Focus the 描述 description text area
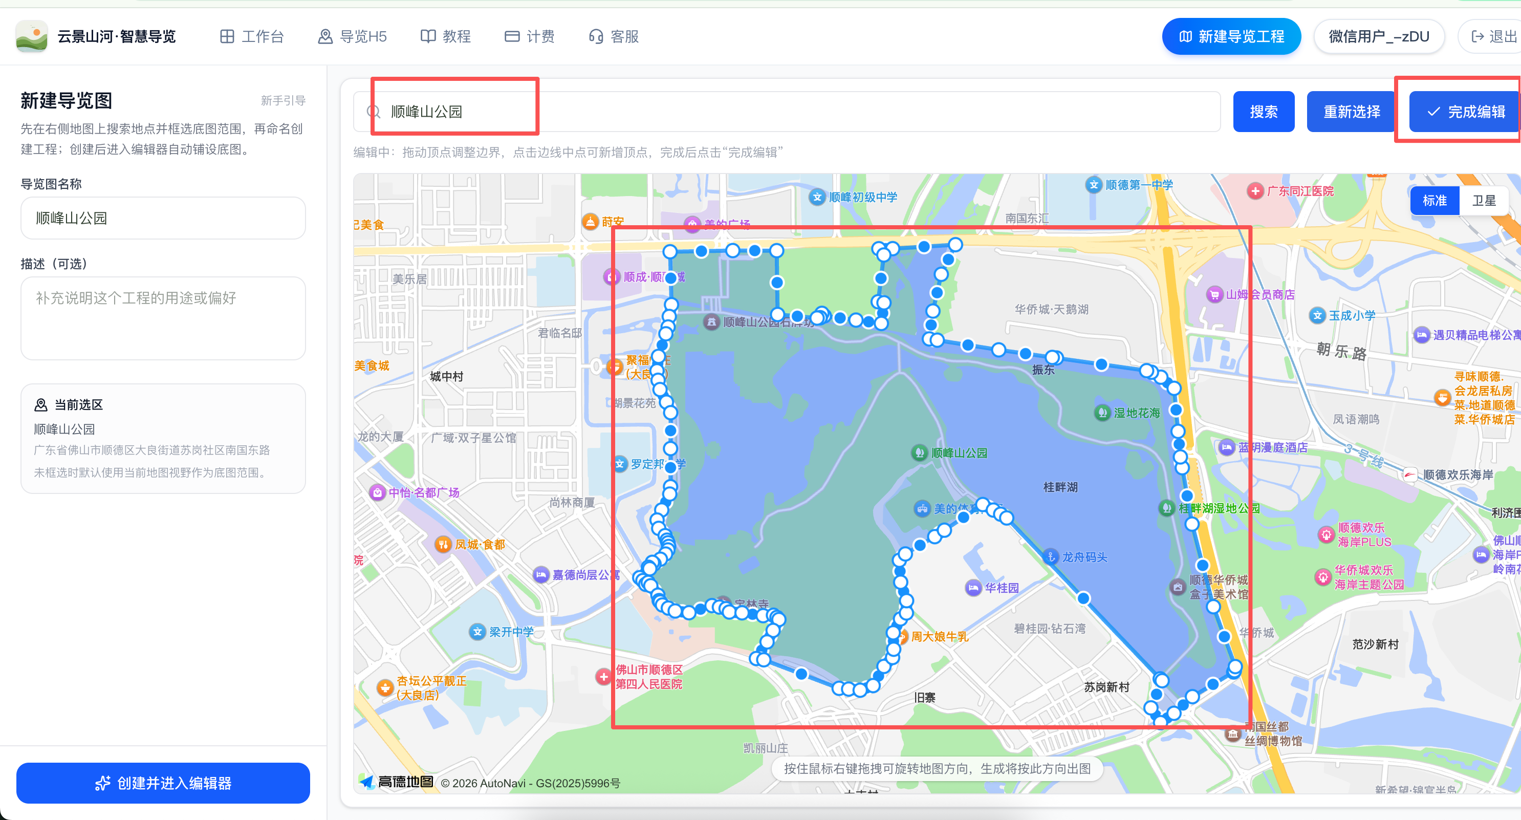1521x820 pixels. tap(163, 318)
